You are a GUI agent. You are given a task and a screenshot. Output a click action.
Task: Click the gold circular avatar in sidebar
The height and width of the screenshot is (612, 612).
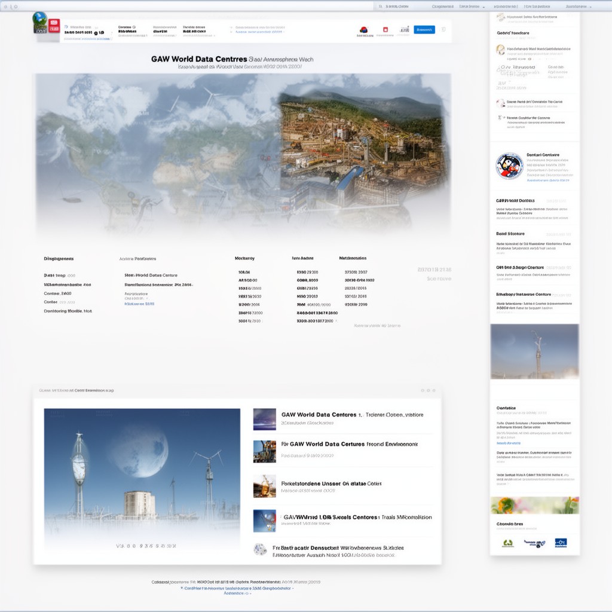click(x=500, y=50)
